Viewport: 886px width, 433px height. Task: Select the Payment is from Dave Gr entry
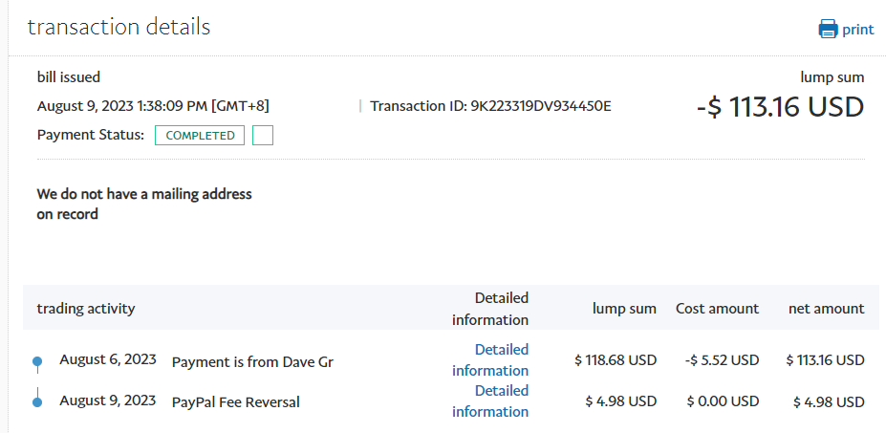pyautogui.click(x=252, y=362)
